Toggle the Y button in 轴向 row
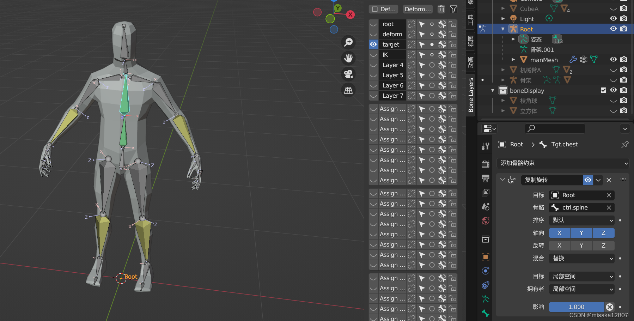The height and width of the screenshot is (321, 634). pos(581,233)
